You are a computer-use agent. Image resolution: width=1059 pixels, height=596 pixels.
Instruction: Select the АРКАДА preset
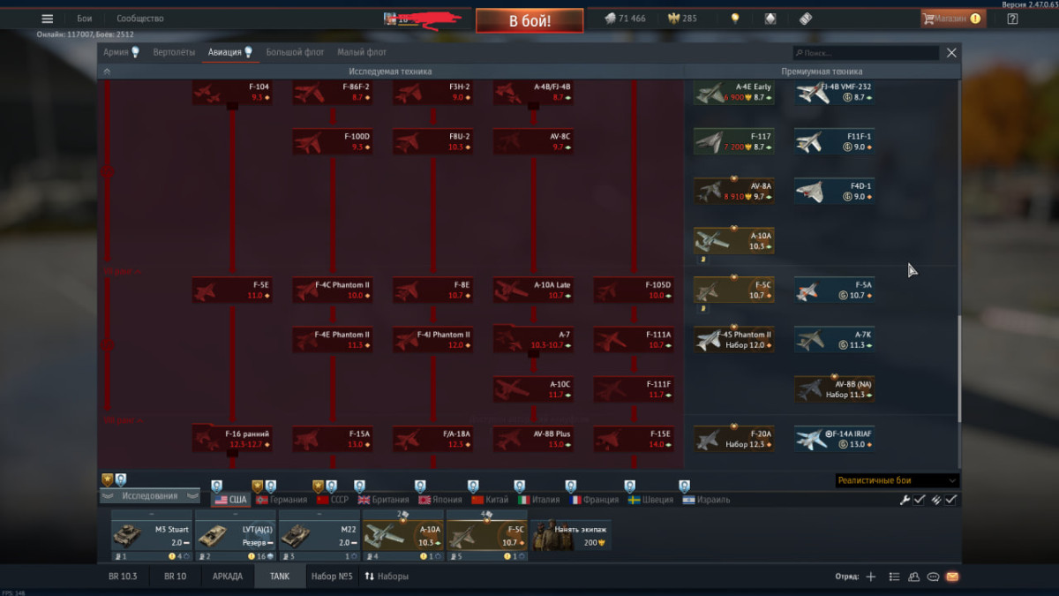[x=228, y=577]
